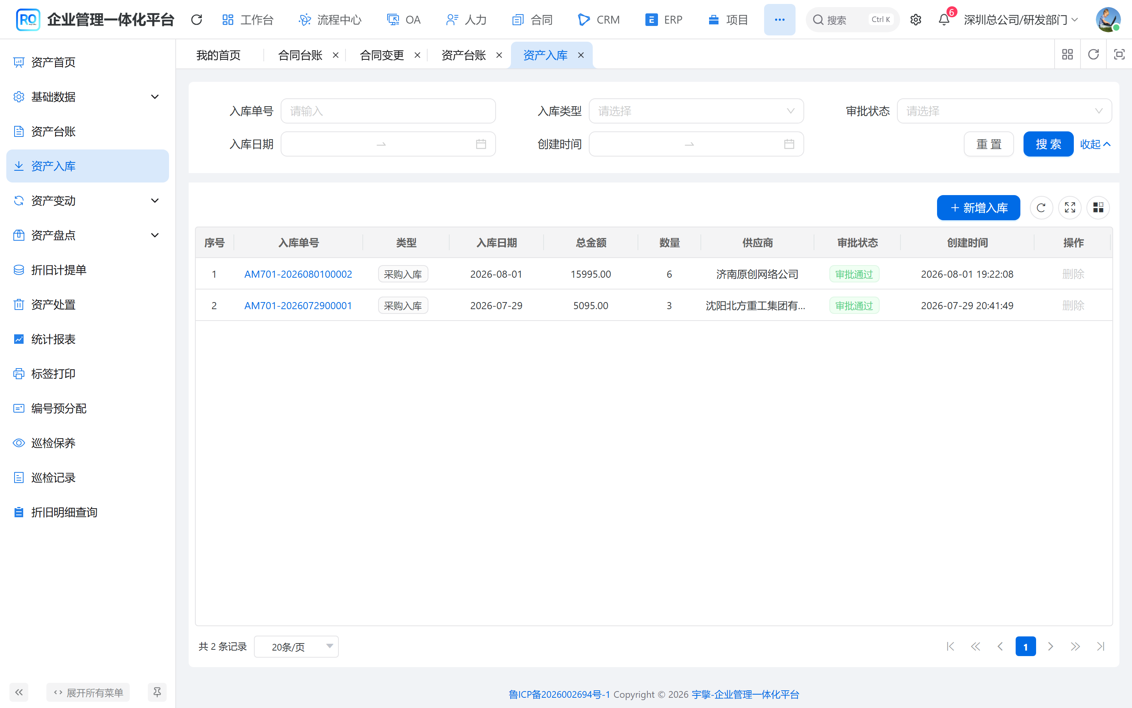Open 折旧计提单 in the sidebar
This screenshot has width=1132, height=708.
88,270
